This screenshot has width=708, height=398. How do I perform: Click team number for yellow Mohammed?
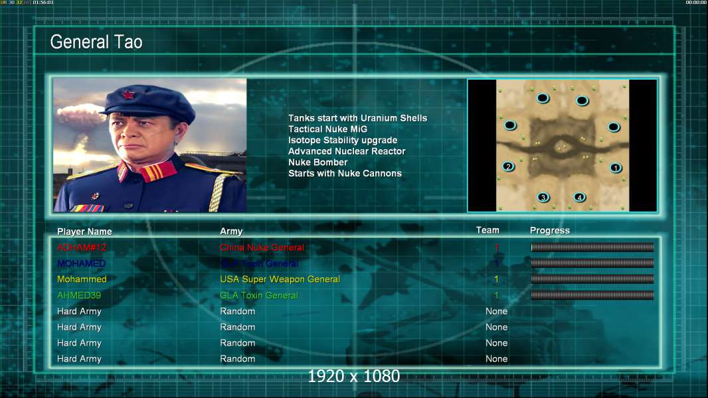click(496, 279)
